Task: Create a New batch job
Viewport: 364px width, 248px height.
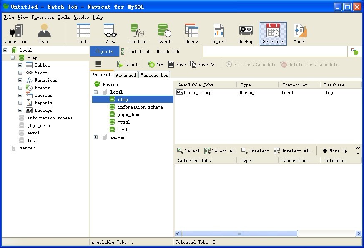Action: pyautogui.click(x=156, y=64)
